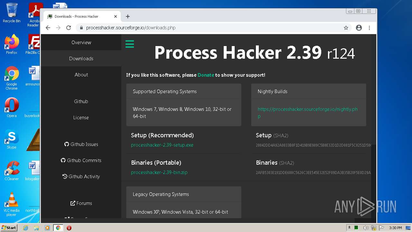Minimize the Chrome window
Screen dimensions: 412x232
pos(350,11)
